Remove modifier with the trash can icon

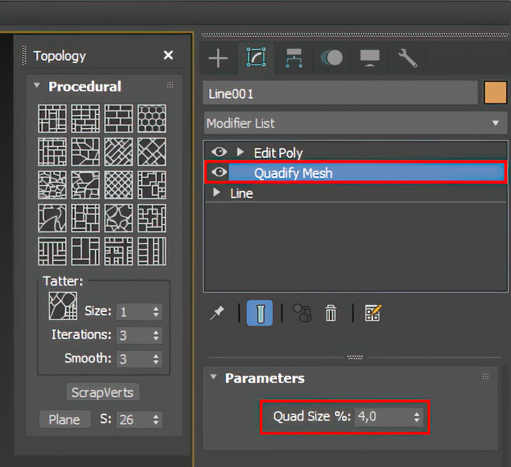pos(331,313)
